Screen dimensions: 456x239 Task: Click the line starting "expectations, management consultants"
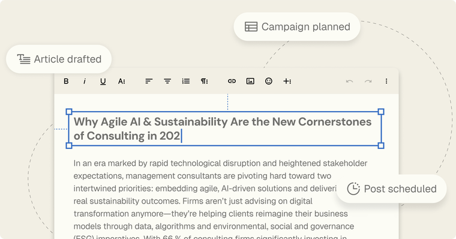point(202,176)
